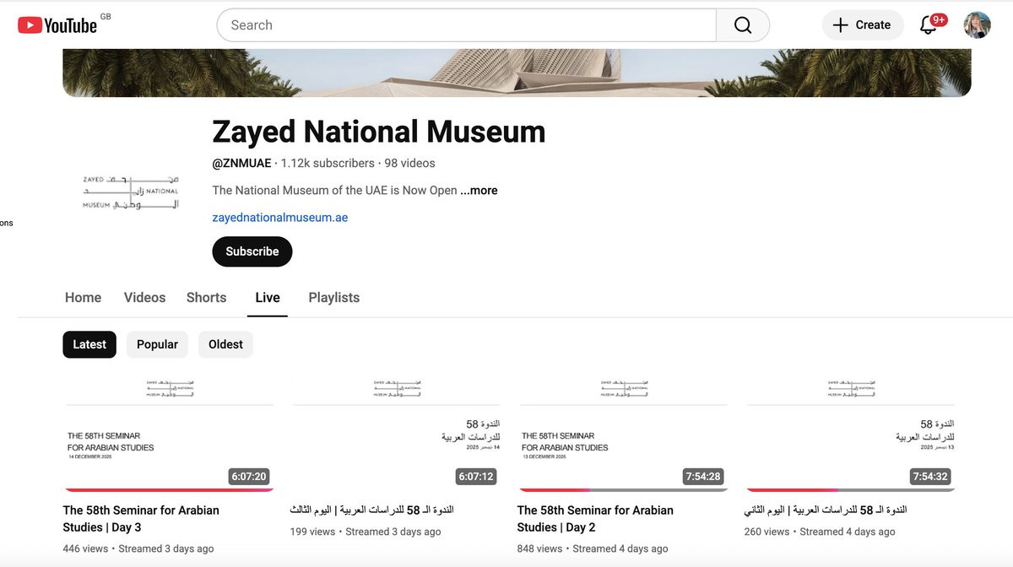Click the 'Zayed National Museum' channel heading
Image resolution: width=1013 pixels, height=567 pixels.
(379, 132)
